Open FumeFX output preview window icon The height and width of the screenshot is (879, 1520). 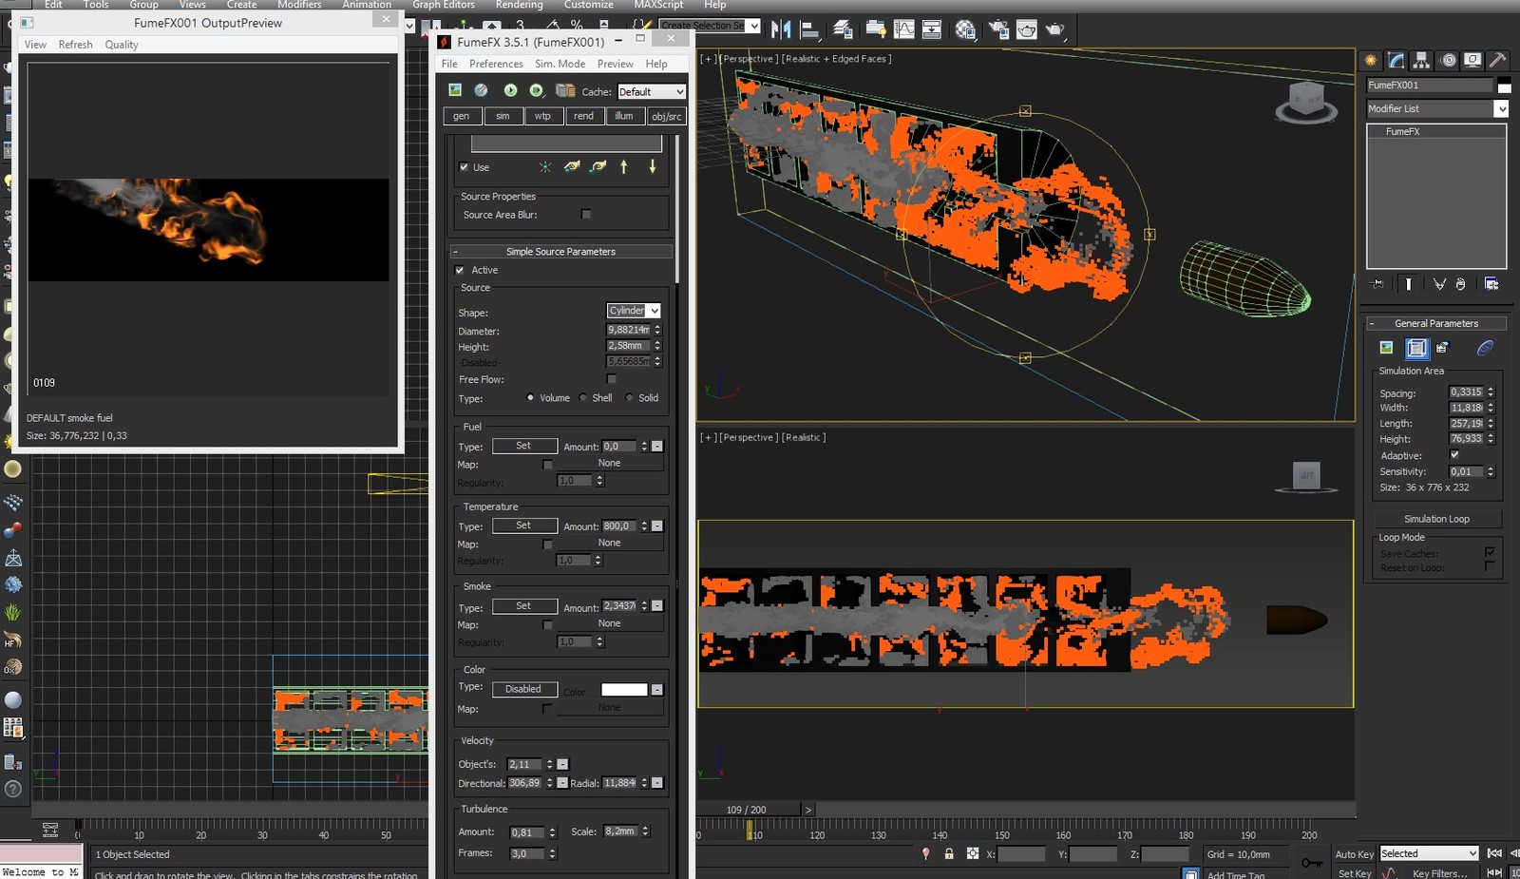[455, 90]
